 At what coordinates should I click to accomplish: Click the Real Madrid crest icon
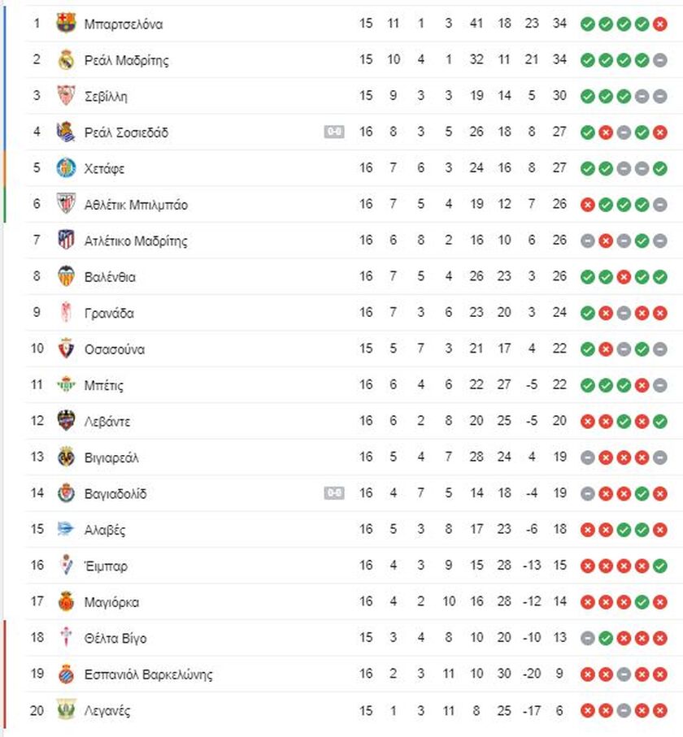click(x=66, y=59)
